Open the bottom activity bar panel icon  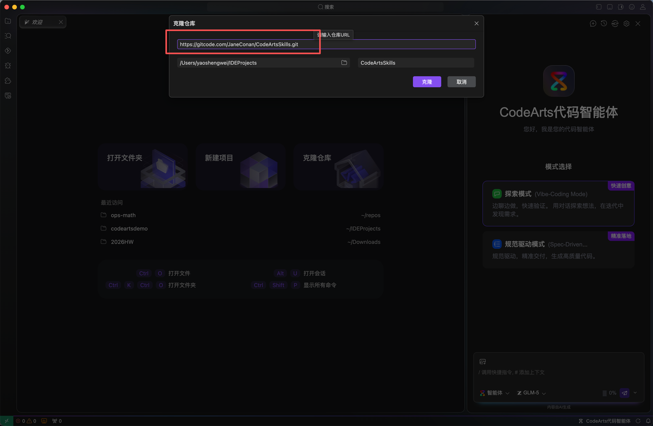8,96
